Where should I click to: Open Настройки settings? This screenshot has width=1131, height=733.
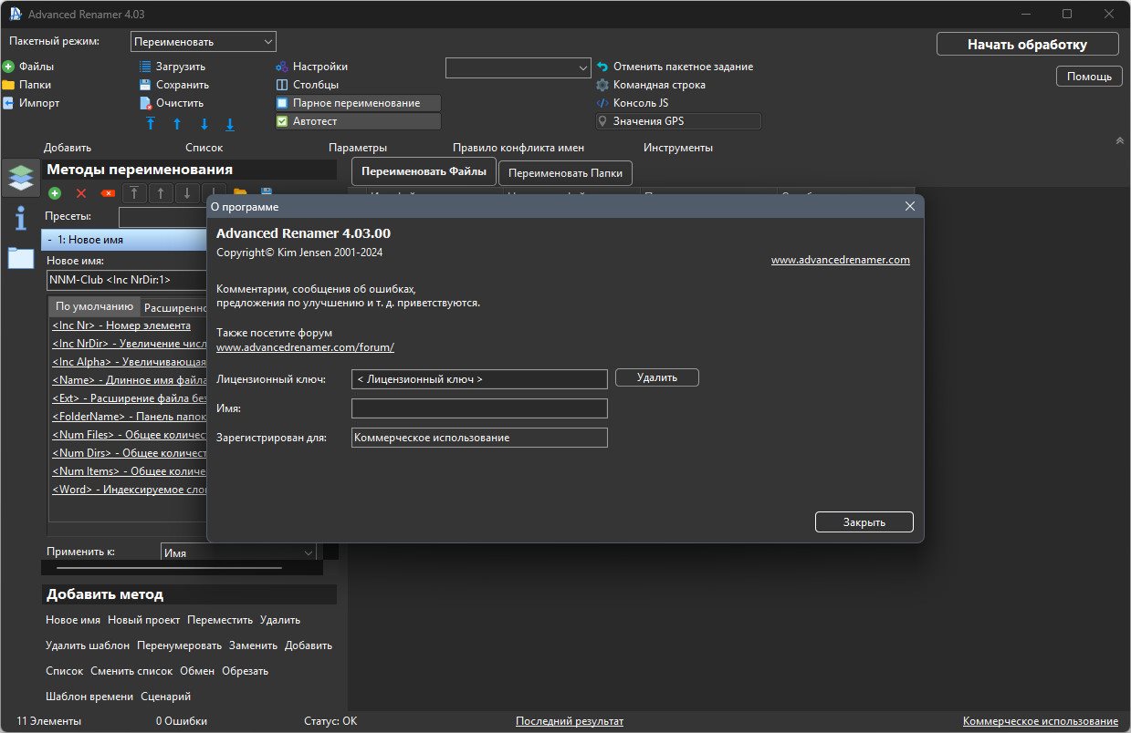(312, 67)
